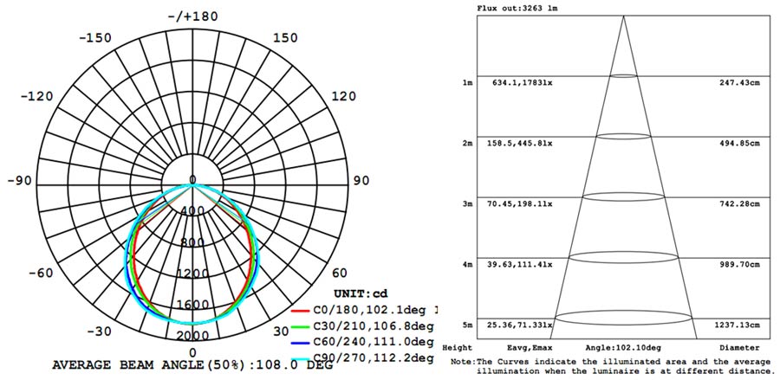Click the green C30/210 legend line
The width and height of the screenshot is (780, 380).
301,326
